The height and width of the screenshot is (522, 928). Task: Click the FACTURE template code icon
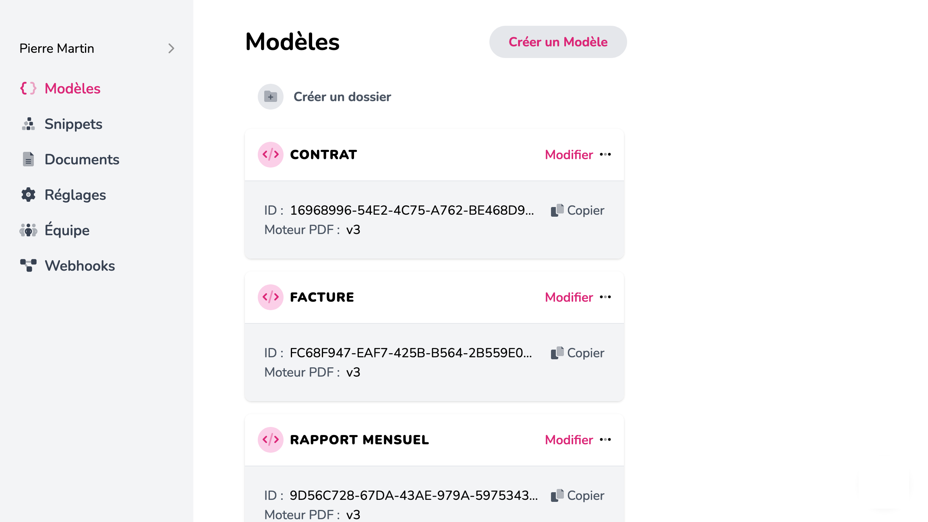[271, 297]
